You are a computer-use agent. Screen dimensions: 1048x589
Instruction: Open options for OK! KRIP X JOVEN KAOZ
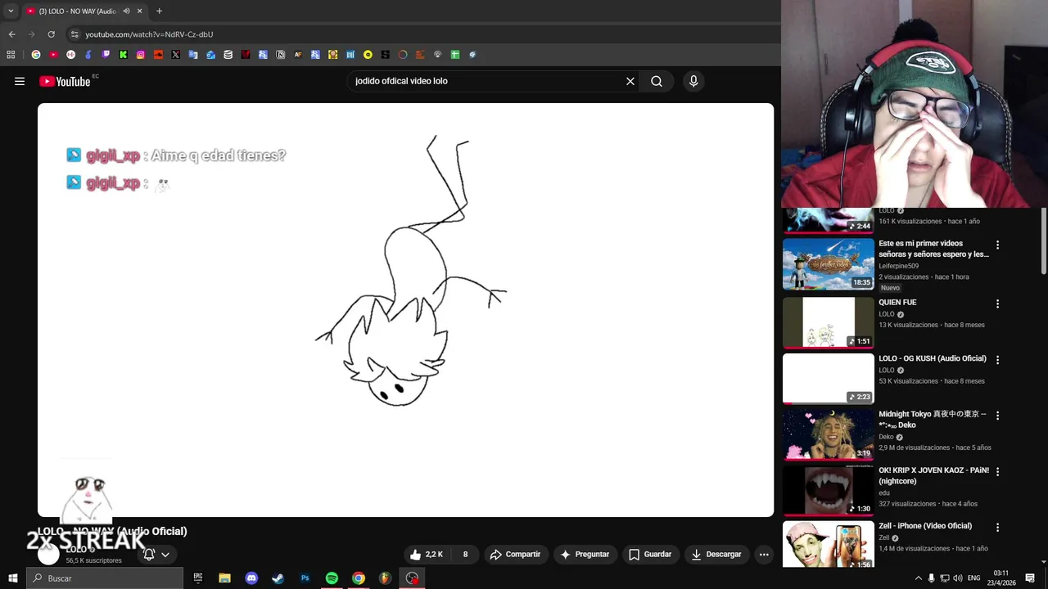pos(997,472)
